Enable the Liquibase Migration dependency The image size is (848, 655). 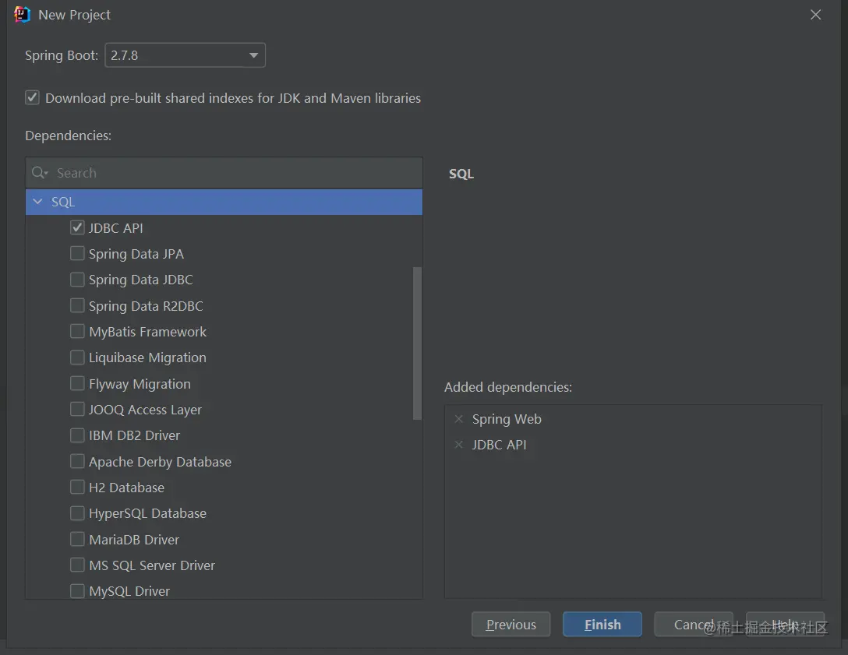tap(77, 357)
